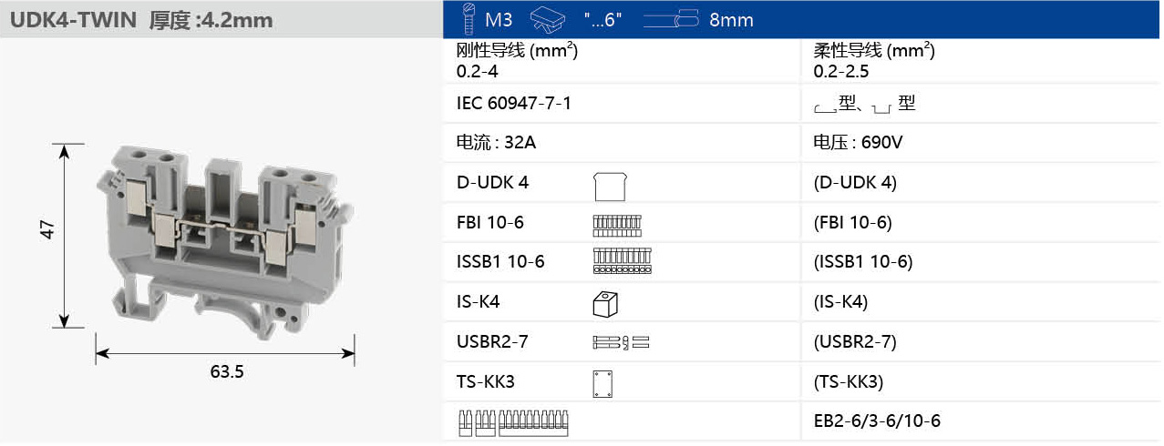
Task: Click the tool icon before "...6"
Action: [547, 19]
